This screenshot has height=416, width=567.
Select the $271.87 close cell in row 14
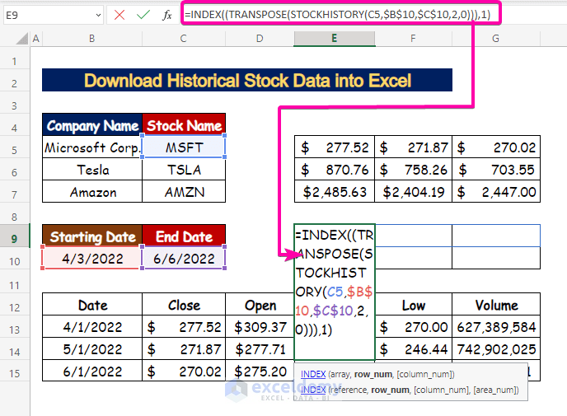[184, 348]
